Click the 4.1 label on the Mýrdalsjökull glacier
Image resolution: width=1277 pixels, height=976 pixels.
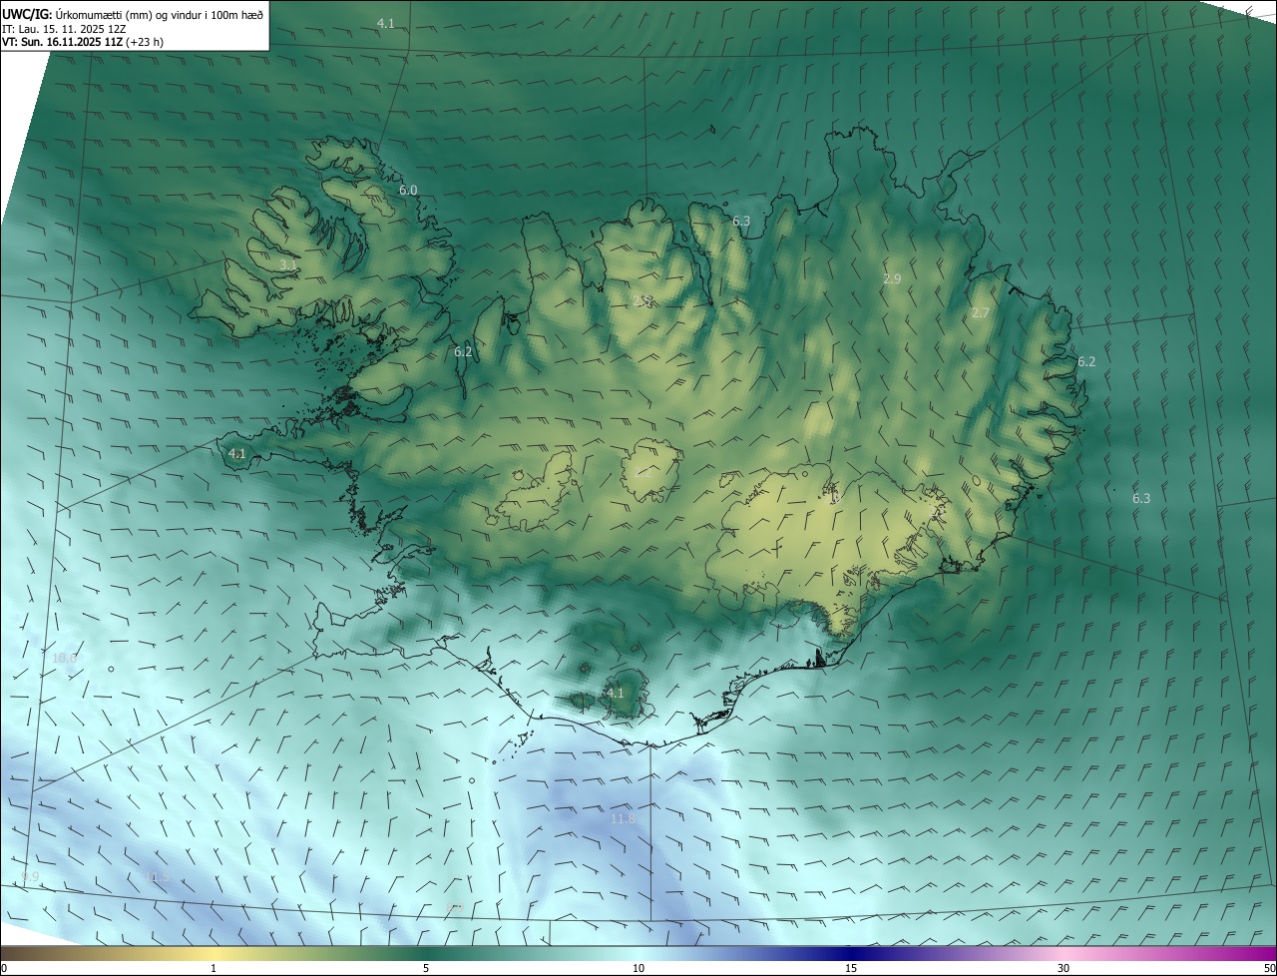point(615,693)
